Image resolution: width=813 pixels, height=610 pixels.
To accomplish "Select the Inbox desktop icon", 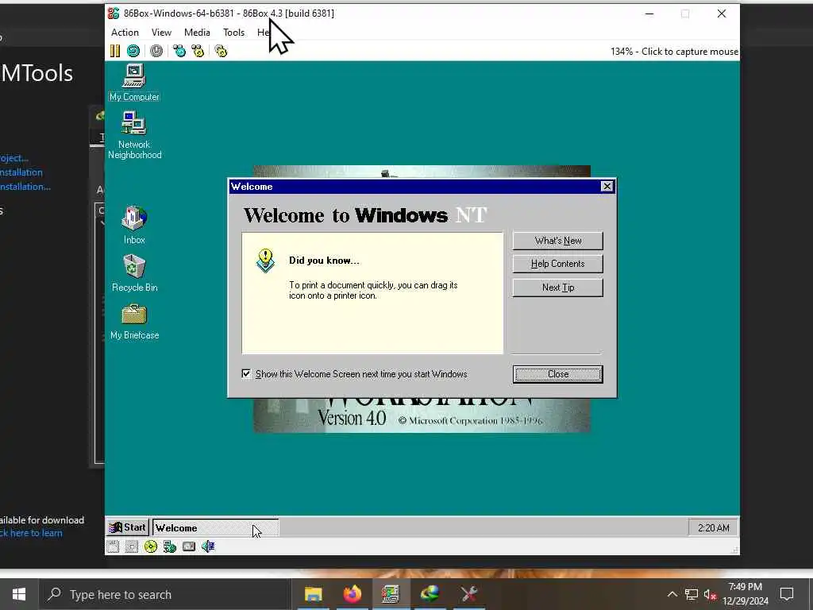I will [134, 225].
